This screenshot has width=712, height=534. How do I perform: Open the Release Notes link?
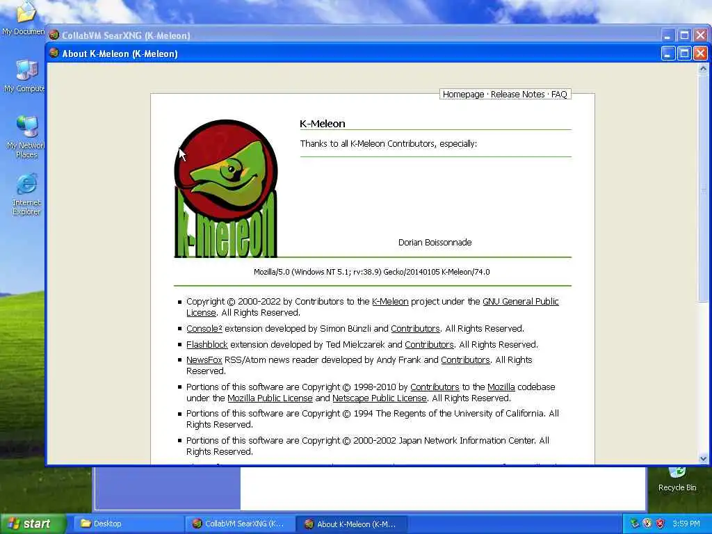517,95
